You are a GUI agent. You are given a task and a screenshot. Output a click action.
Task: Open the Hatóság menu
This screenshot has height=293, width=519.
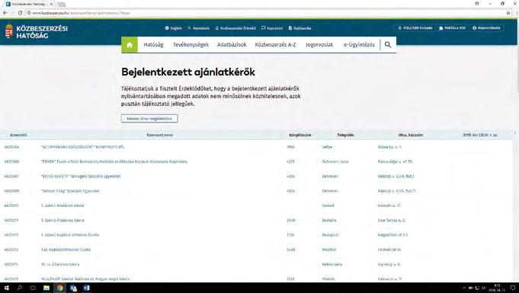pos(154,45)
